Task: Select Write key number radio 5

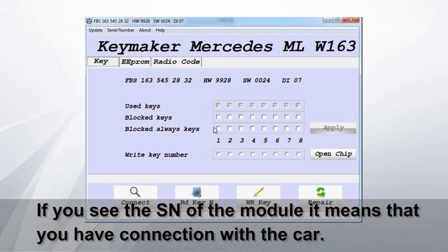Action: point(264,154)
